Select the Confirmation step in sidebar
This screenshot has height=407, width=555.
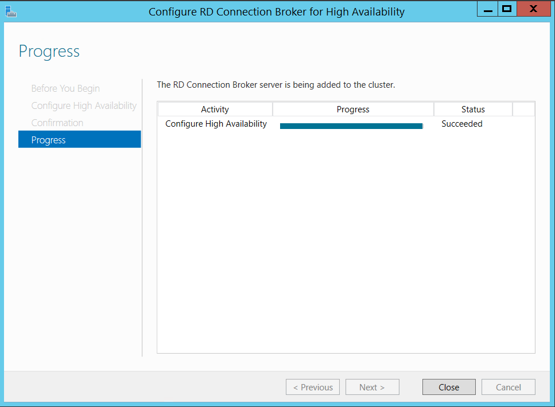click(57, 123)
